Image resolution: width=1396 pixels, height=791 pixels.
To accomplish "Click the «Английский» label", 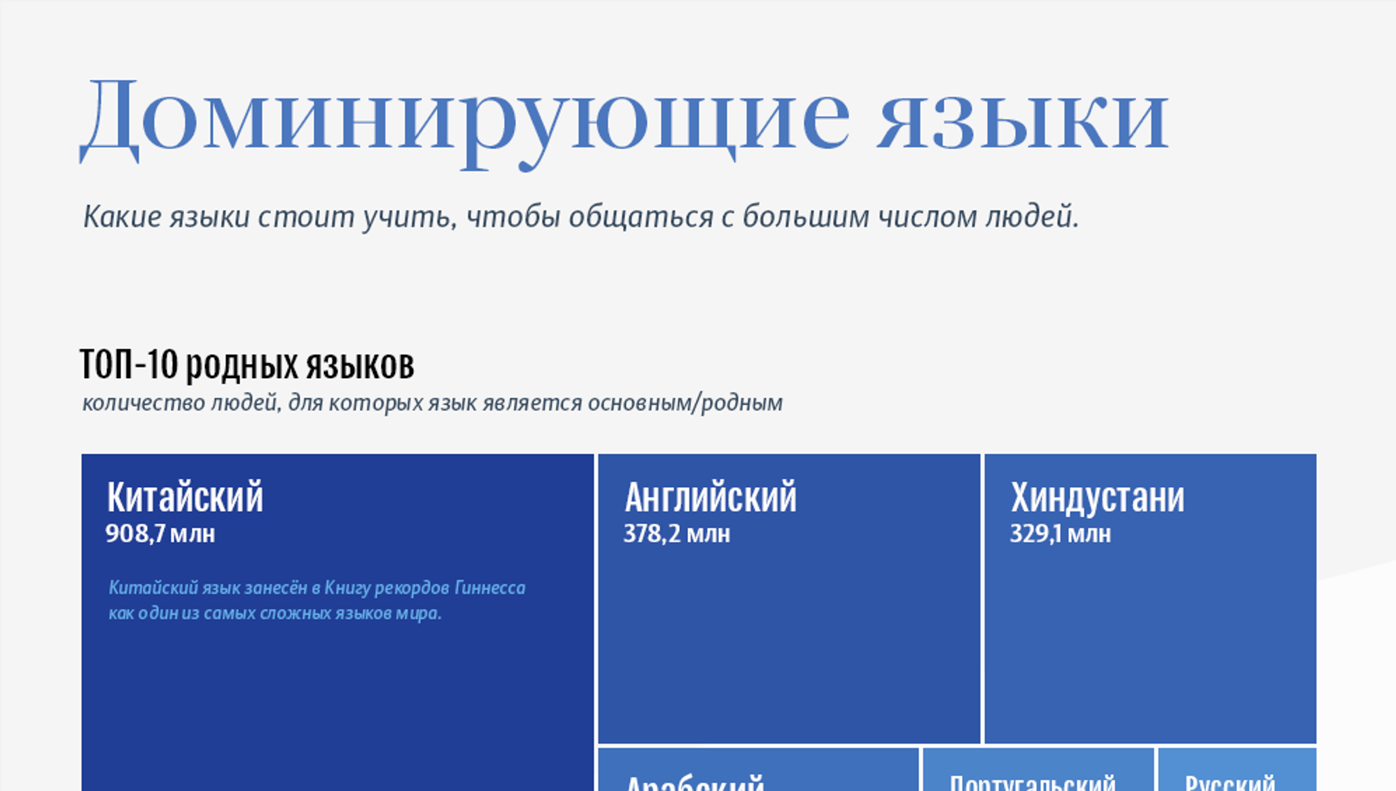I will [x=711, y=497].
